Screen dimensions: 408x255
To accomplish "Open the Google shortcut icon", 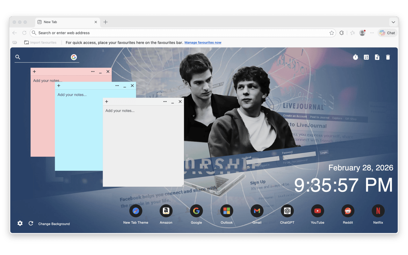I will point(196,211).
